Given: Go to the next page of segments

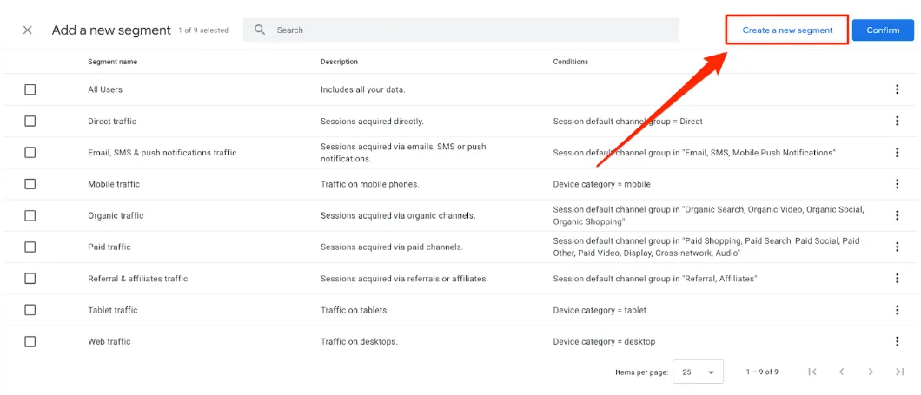Looking at the screenshot, I should pyautogui.click(x=870, y=372).
